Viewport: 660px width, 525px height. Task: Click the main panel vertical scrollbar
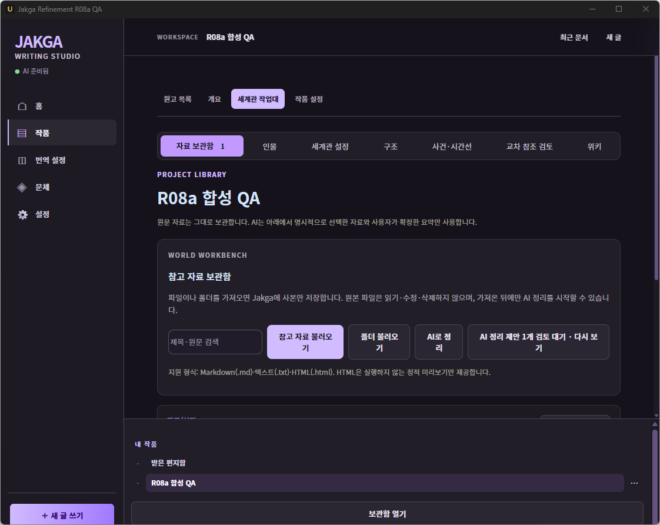tap(656, 168)
